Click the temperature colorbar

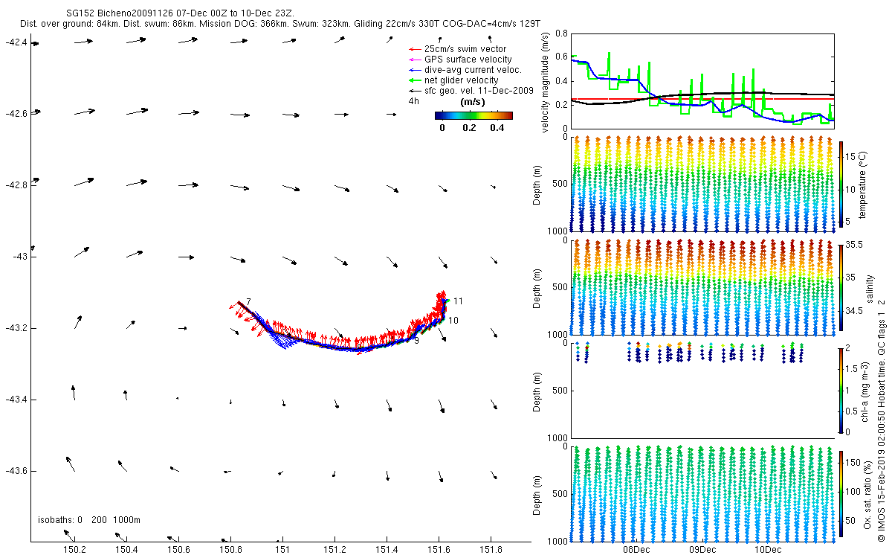(841, 185)
